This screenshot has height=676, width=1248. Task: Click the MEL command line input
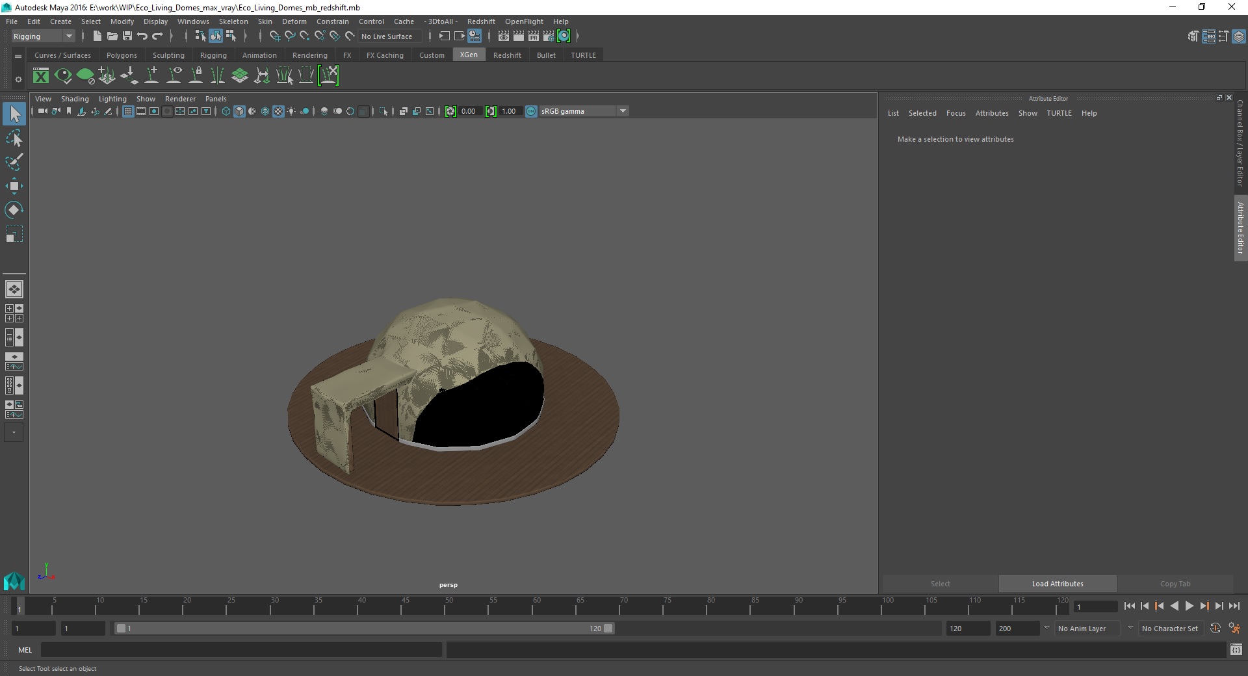[x=241, y=649]
